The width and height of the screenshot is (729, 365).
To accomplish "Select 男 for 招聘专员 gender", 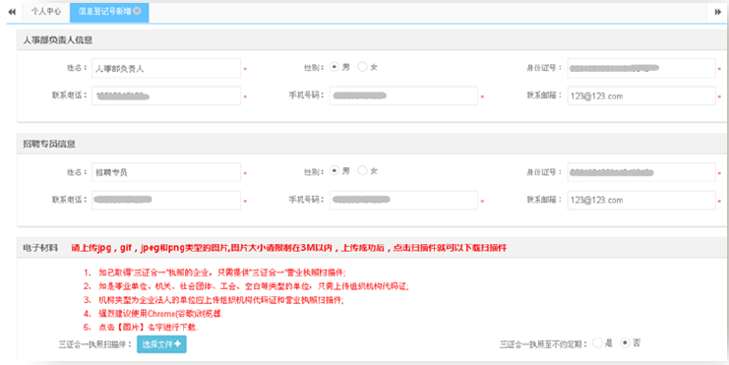I will tap(334, 170).
